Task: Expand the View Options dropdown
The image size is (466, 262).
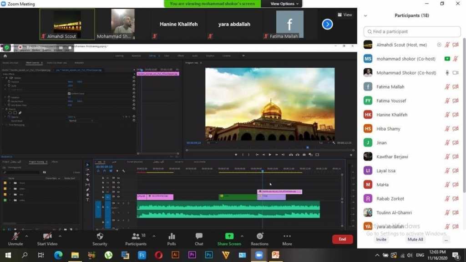Action: pos(285,4)
